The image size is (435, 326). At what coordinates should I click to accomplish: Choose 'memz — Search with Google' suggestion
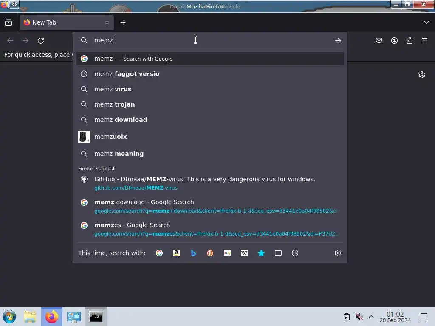click(210, 59)
